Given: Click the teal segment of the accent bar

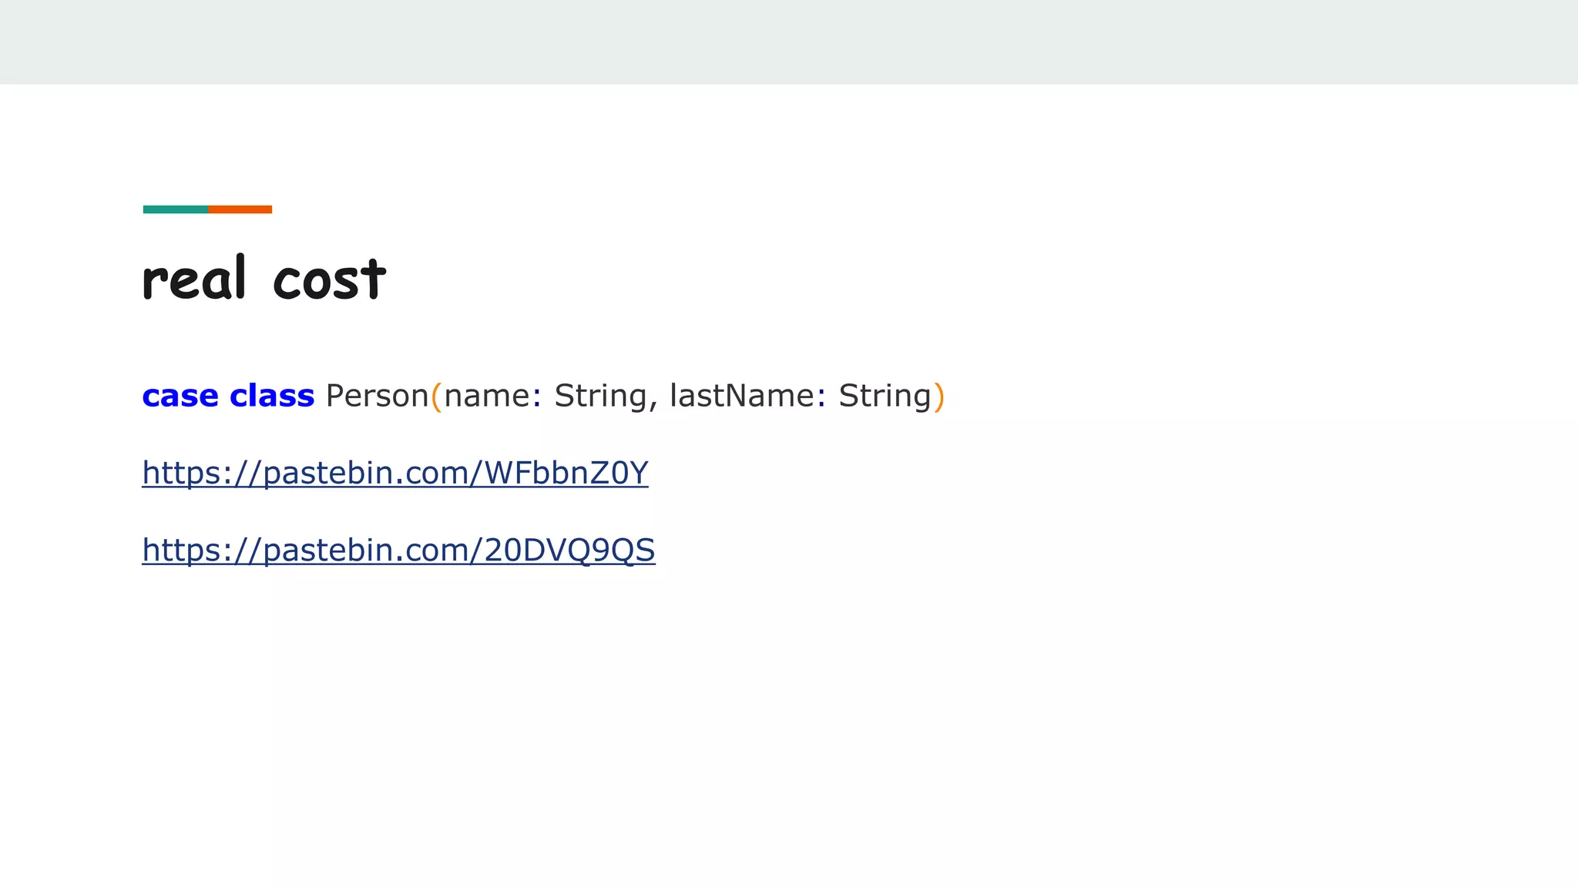Looking at the screenshot, I should [175, 209].
